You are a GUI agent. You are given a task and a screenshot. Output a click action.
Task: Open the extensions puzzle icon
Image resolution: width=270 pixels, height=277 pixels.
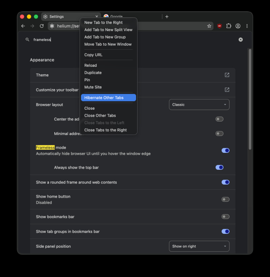[x=228, y=26]
